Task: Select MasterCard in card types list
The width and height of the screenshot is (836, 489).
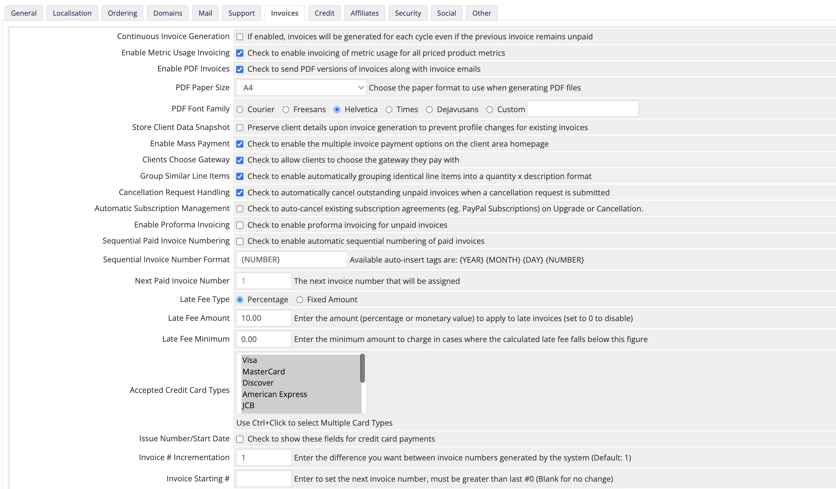Action: pyautogui.click(x=301, y=372)
